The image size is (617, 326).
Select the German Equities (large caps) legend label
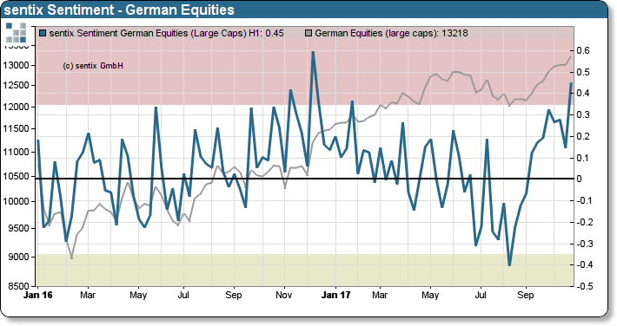[392, 33]
